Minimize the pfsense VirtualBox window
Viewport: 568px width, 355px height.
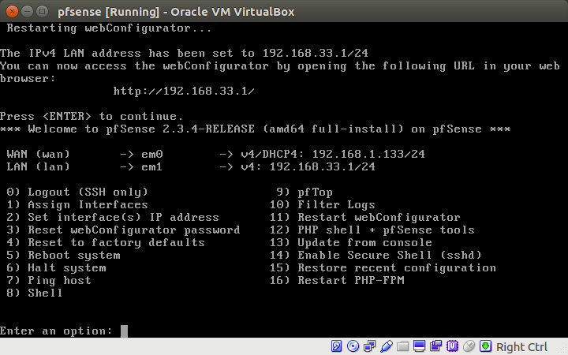27,12
